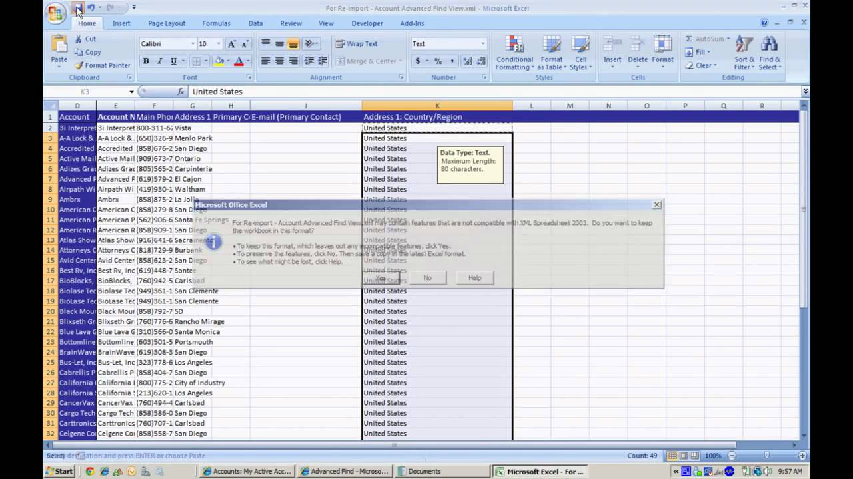Toggle Bold formatting
853x479 pixels.
click(146, 61)
